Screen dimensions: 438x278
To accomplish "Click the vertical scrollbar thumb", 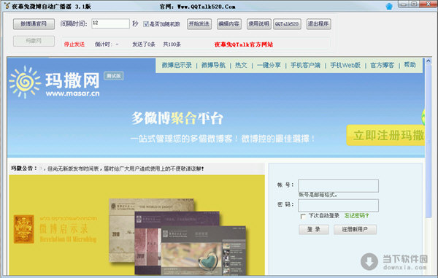I will (x=429, y=141).
